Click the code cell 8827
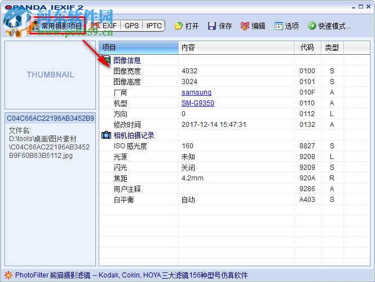 (x=307, y=146)
